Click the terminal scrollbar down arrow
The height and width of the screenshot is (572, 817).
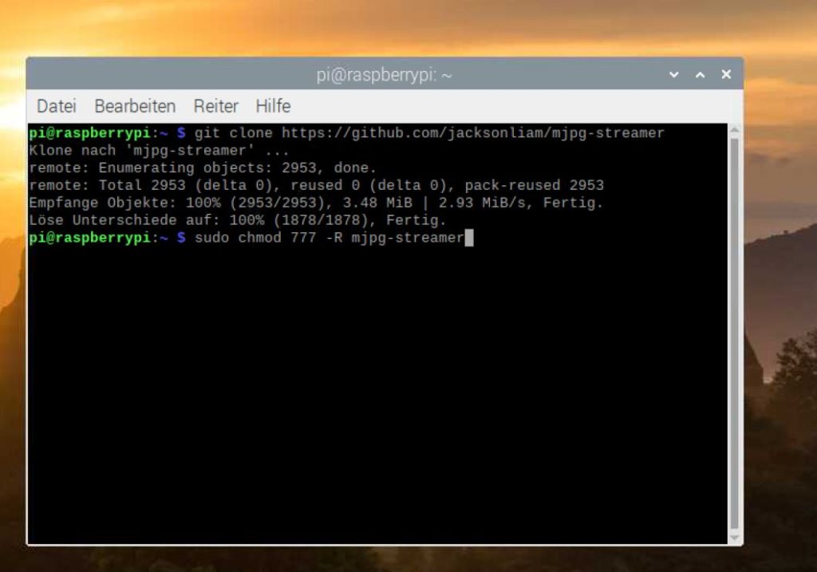pyautogui.click(x=735, y=538)
